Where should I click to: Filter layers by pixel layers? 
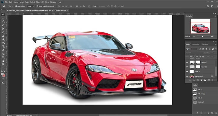pos(200,49)
